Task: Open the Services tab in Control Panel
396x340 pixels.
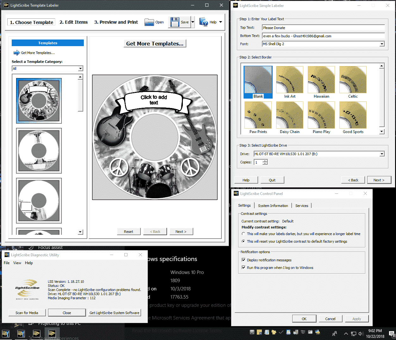Action: coord(302,206)
